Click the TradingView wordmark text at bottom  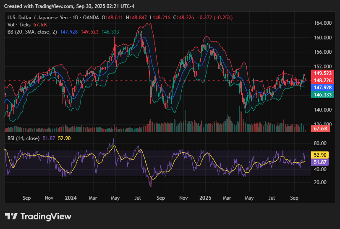[46, 216]
